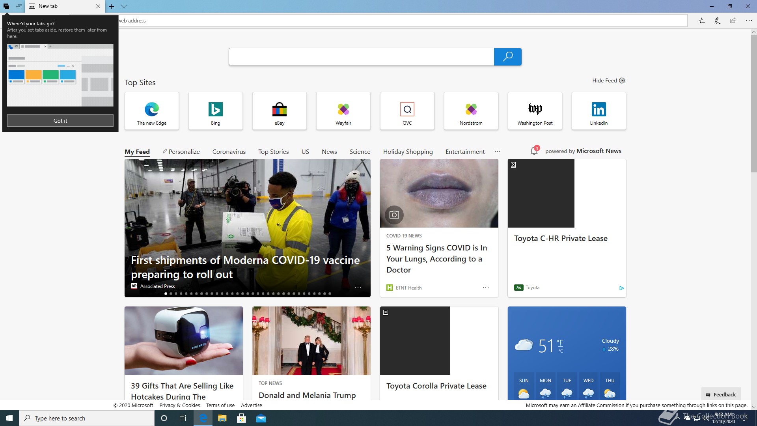Screen dimensions: 757x426
Task: Switch to Science tab
Action: (360, 151)
